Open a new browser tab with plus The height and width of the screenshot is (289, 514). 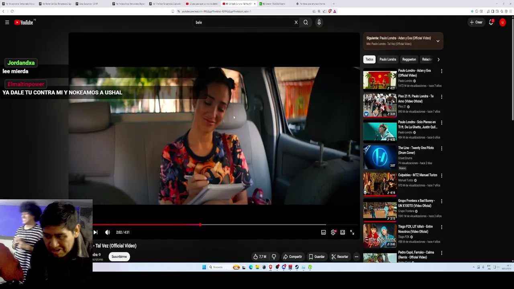pos(334,4)
